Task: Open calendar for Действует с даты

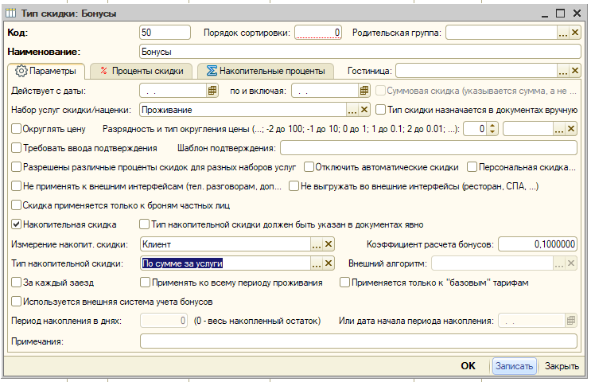Action: [x=212, y=91]
